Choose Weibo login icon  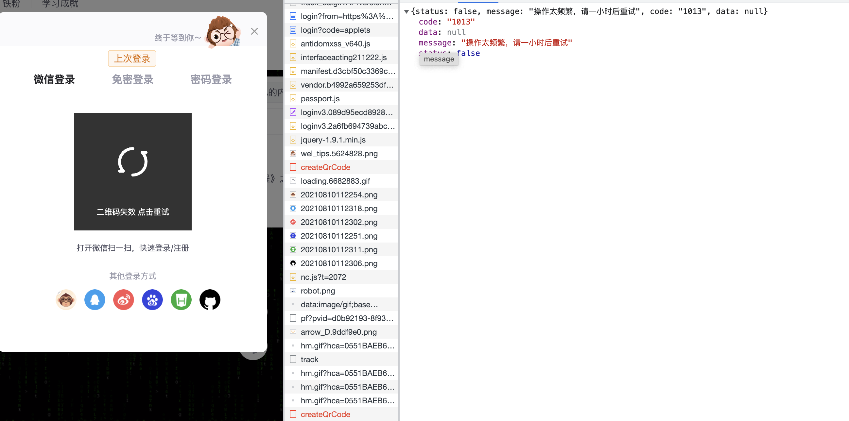tap(124, 300)
